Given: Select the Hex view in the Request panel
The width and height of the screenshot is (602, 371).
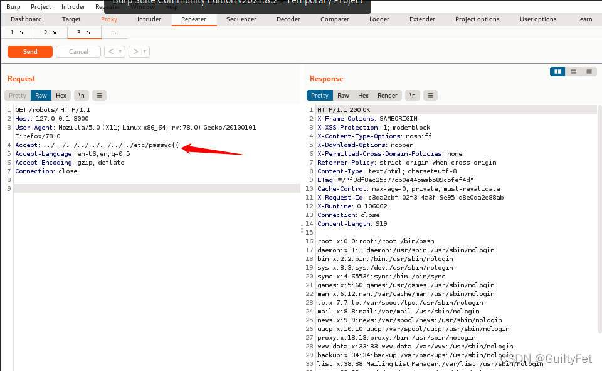Looking at the screenshot, I should click(x=61, y=95).
